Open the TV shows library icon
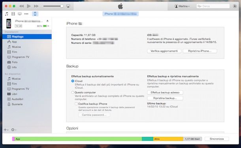Viewport: 241px width, 148px height. tap(20, 14)
